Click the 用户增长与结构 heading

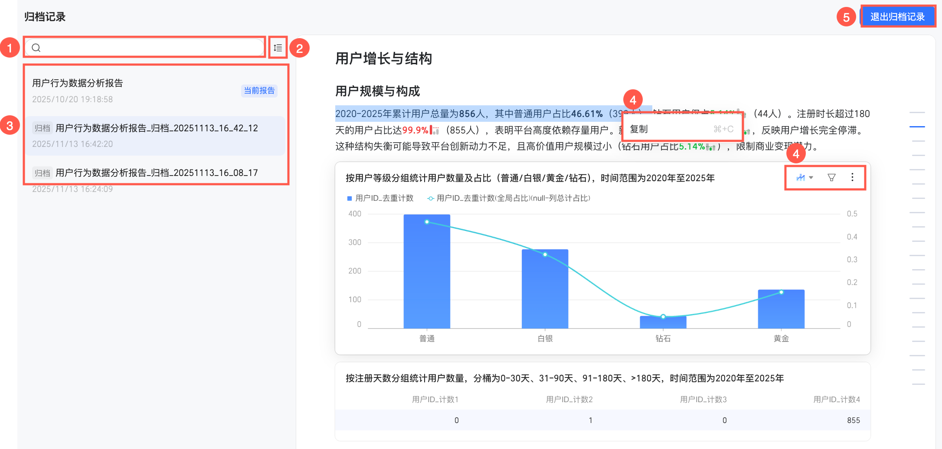[x=384, y=59]
